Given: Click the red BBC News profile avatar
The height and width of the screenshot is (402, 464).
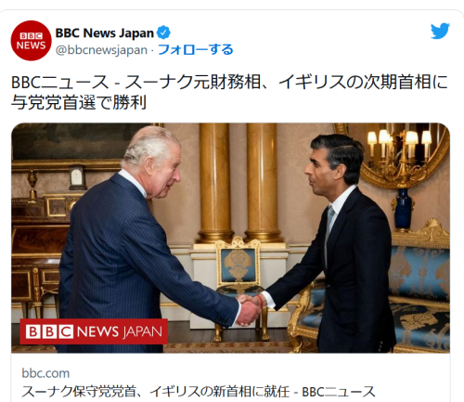Looking at the screenshot, I should [31, 41].
